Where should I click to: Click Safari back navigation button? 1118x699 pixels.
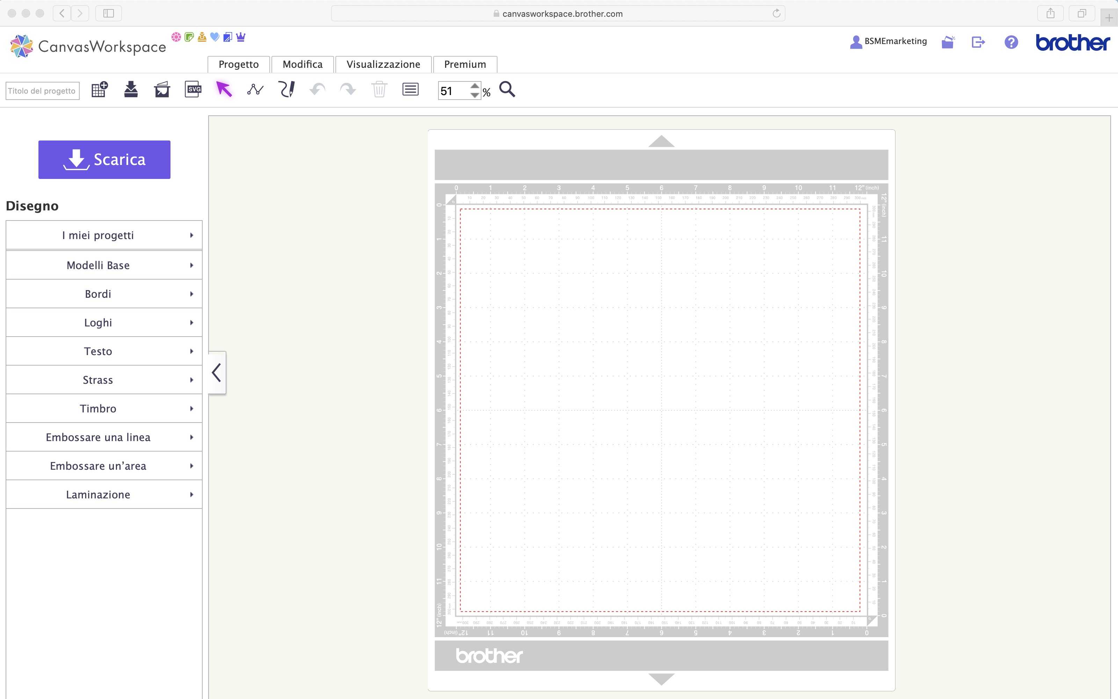[62, 13]
